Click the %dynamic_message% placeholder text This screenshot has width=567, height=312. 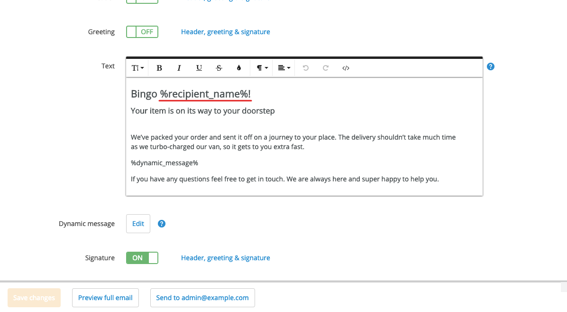point(165,163)
